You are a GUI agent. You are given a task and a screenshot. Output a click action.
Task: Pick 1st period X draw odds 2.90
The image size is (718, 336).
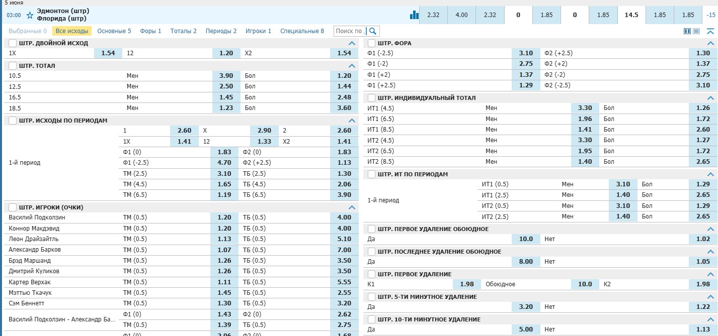(264, 130)
